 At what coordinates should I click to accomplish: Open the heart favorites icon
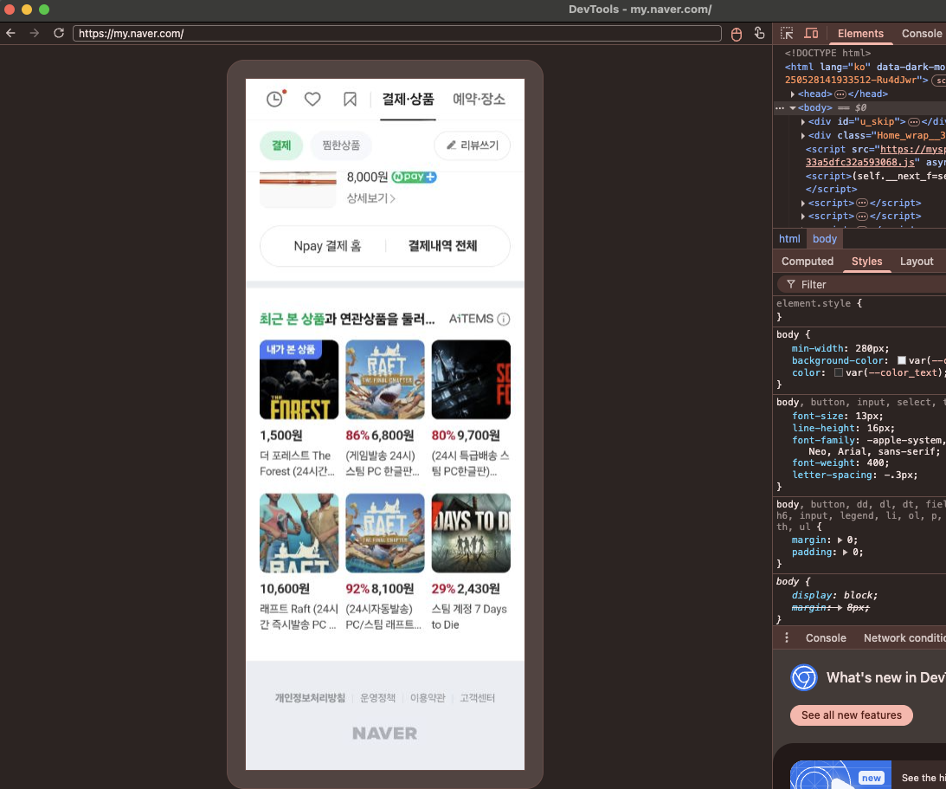(x=312, y=99)
